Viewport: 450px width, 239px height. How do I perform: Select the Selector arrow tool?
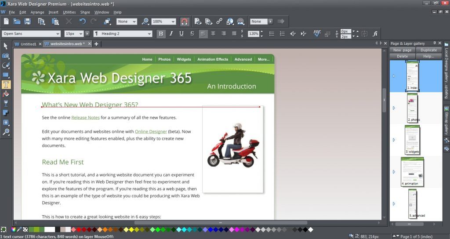pos(6,46)
